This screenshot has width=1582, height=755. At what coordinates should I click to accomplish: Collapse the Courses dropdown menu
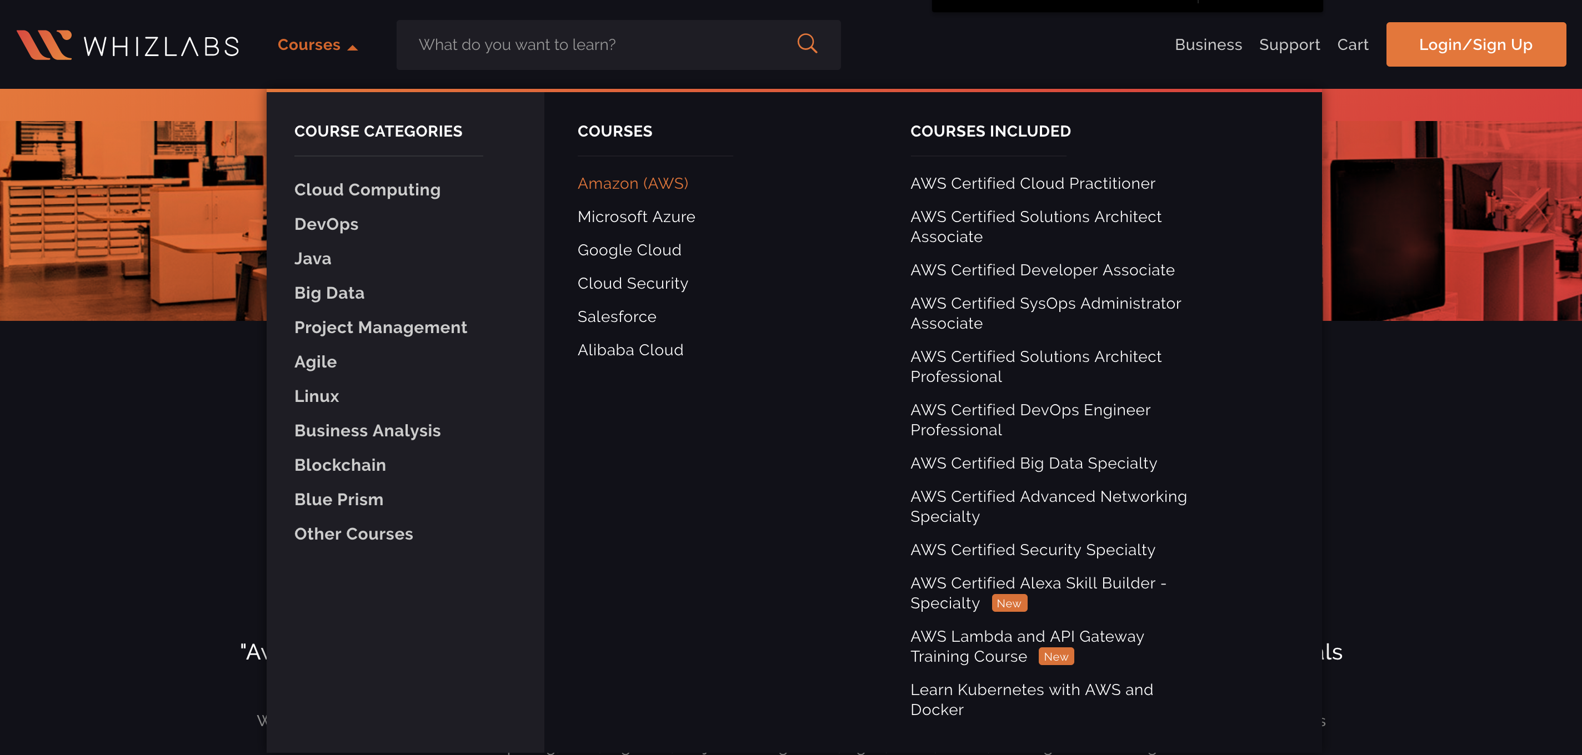pyautogui.click(x=317, y=46)
